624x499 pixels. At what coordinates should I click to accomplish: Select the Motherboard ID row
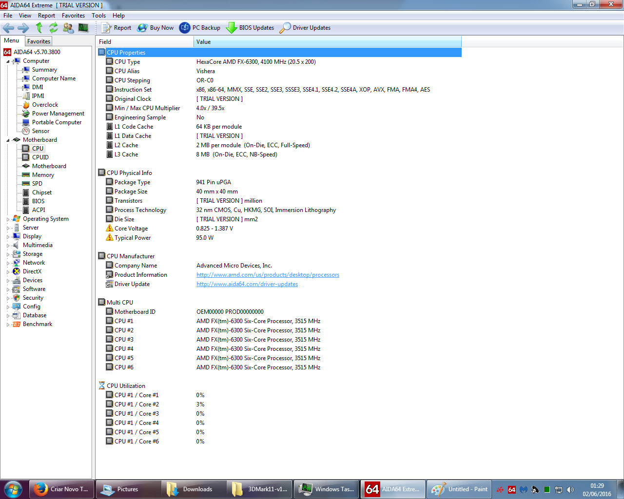click(x=279, y=312)
